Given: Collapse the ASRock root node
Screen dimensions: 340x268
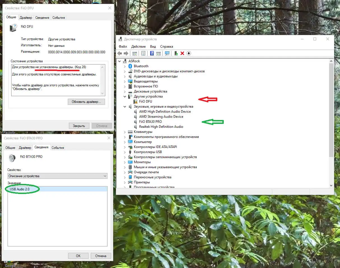Looking at the screenshot, I should [120, 61].
